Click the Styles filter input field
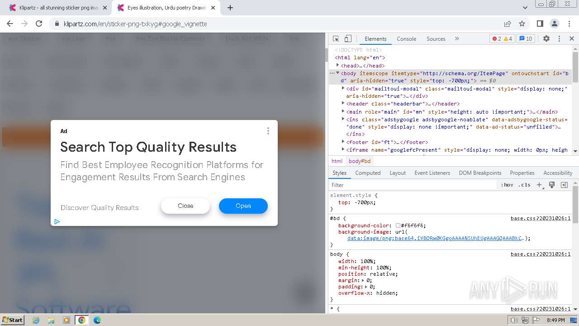Image resolution: width=579 pixels, height=326 pixels. click(x=413, y=185)
